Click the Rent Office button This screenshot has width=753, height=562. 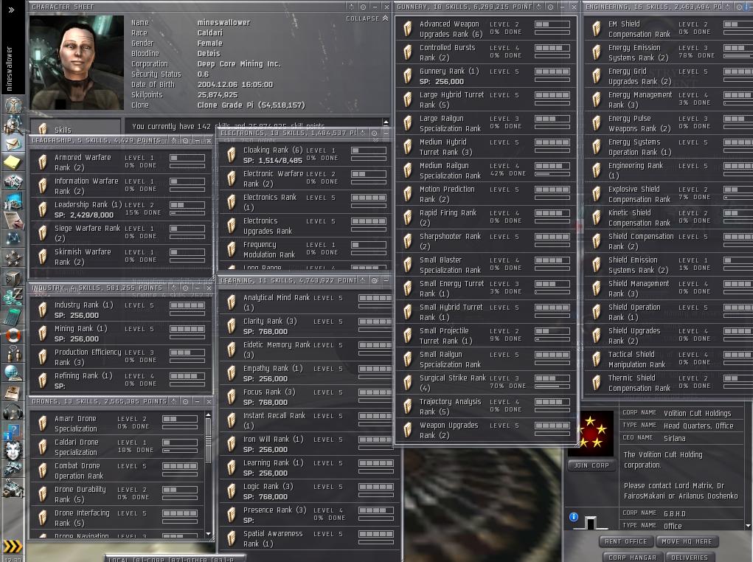[x=625, y=541]
